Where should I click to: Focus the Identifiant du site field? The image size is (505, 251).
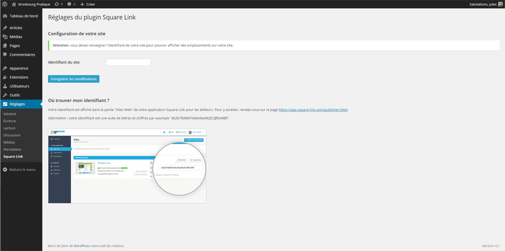pos(129,62)
